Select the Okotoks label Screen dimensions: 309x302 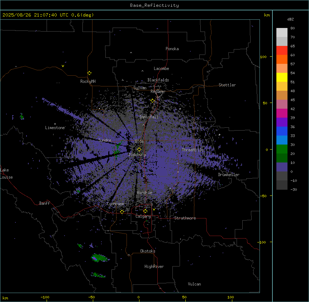(148, 251)
